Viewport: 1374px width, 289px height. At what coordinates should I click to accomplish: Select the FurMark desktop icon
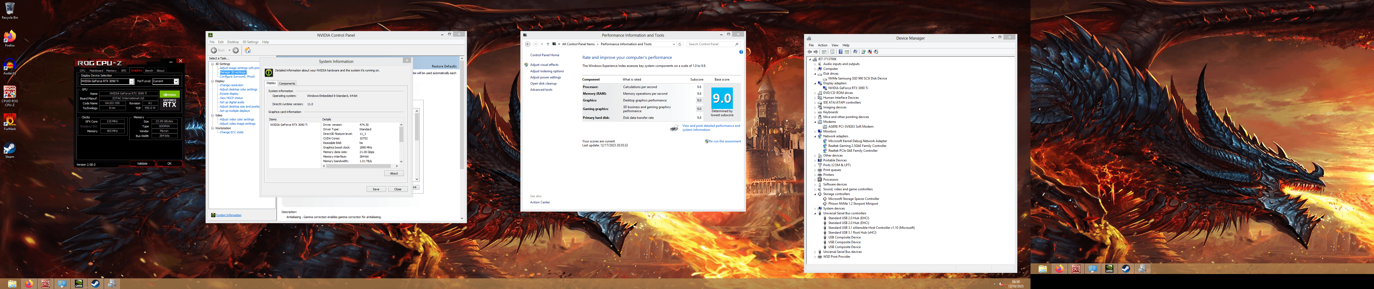(x=10, y=121)
